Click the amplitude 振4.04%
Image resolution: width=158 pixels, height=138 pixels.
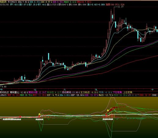coord(82,5)
